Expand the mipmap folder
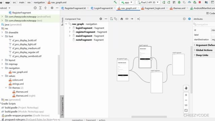 coord(2,64)
